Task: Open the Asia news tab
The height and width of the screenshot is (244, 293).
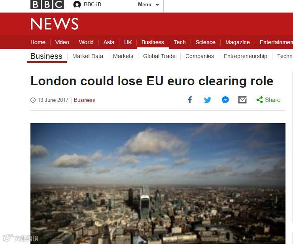Action: pyautogui.click(x=109, y=42)
